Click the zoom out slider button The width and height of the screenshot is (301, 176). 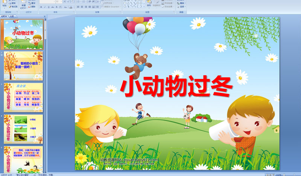click(284, 175)
